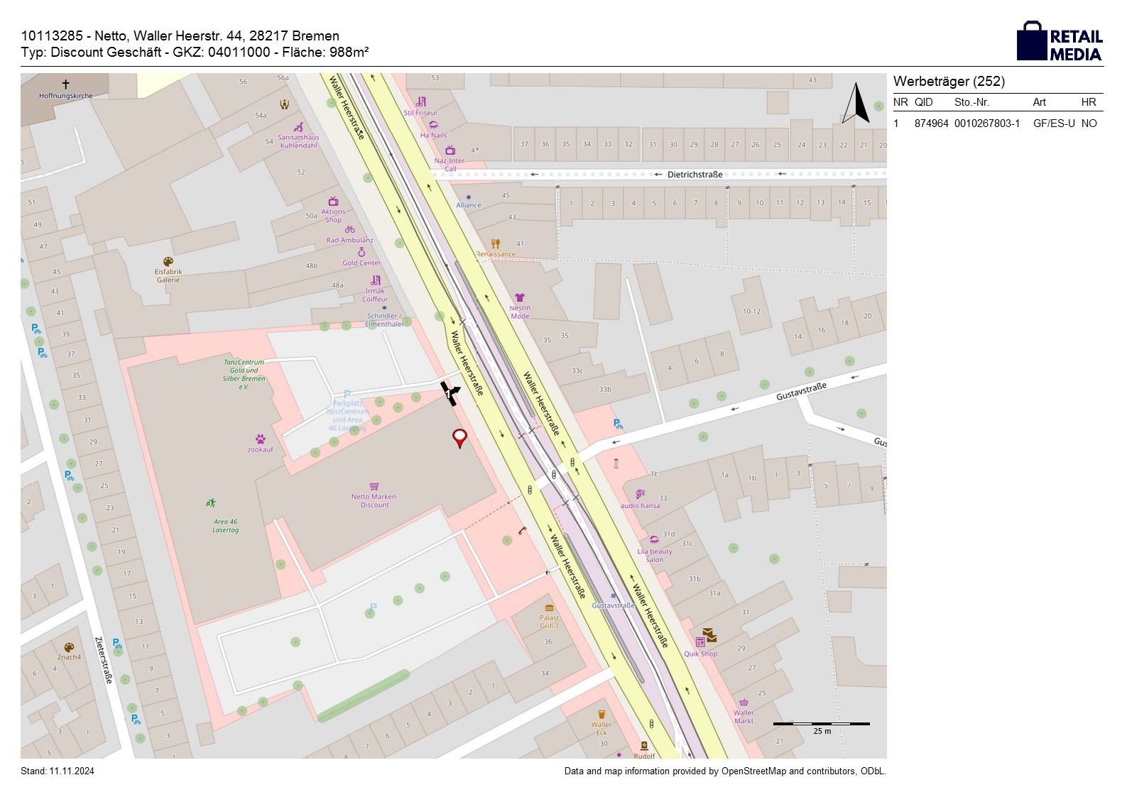Click the Gustavstraße tram stop label
Screen dimensions: 1127x797
(x=614, y=605)
